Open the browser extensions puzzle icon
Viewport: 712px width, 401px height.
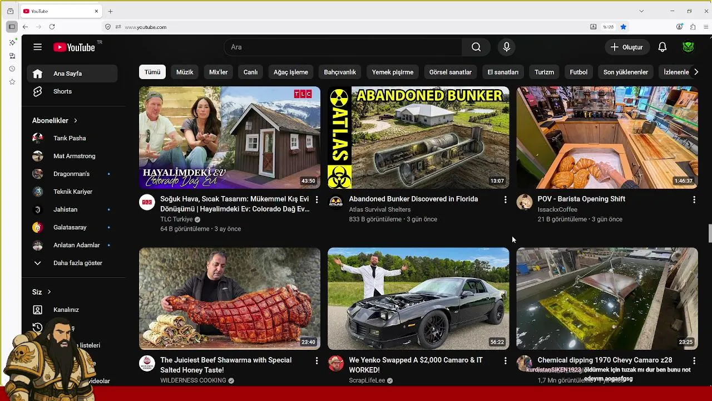pos(693,27)
